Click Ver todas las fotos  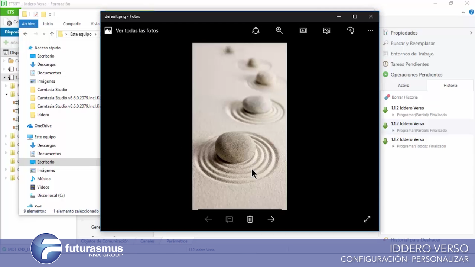click(x=137, y=30)
